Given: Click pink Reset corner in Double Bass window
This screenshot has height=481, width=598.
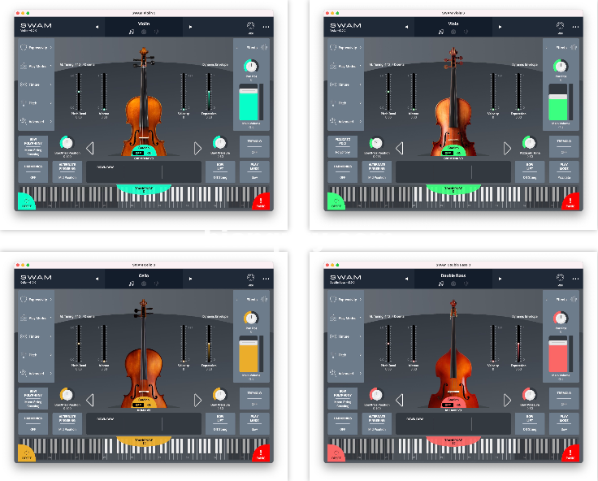Looking at the screenshot, I should point(336,453).
